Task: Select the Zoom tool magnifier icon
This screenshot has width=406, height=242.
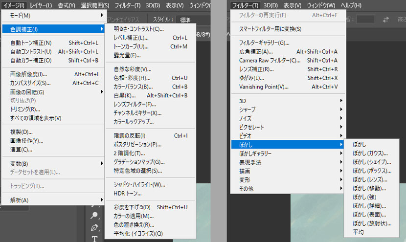Action: coord(94,215)
